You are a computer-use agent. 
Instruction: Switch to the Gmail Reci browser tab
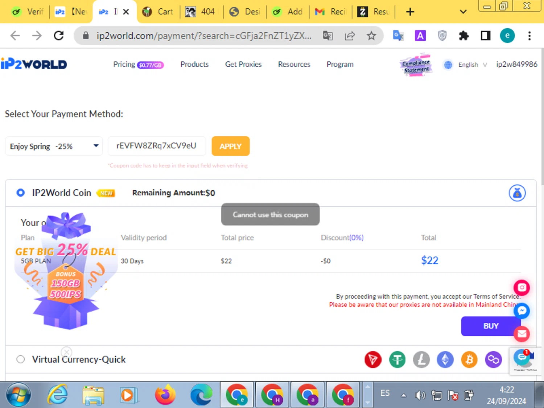pyautogui.click(x=330, y=12)
